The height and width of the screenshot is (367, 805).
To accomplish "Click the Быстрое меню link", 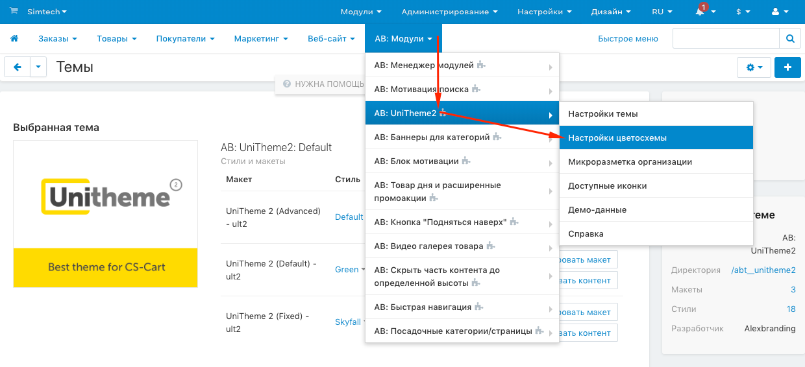I will 628,39.
